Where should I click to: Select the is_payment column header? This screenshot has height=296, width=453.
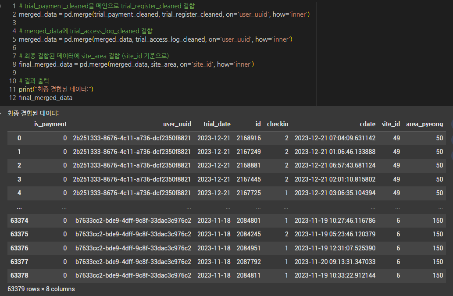[50, 124]
